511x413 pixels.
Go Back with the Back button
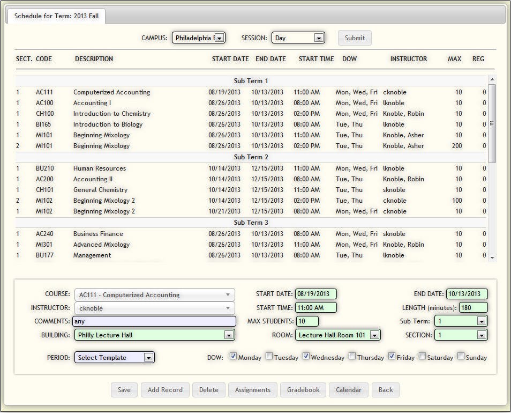(x=386, y=390)
